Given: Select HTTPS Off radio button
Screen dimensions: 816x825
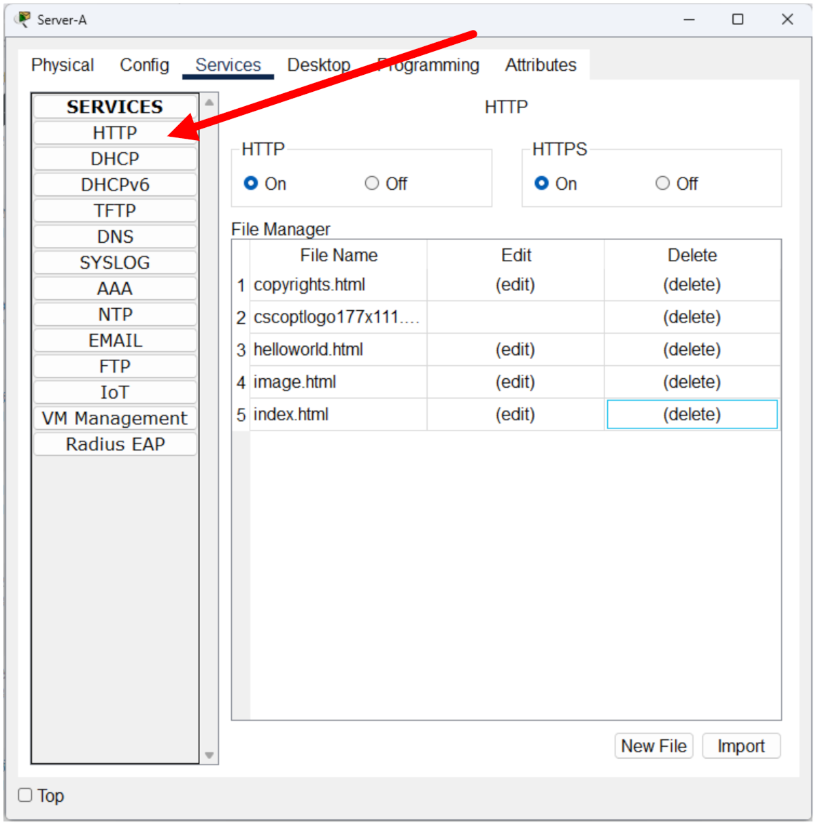Looking at the screenshot, I should pyautogui.click(x=662, y=184).
